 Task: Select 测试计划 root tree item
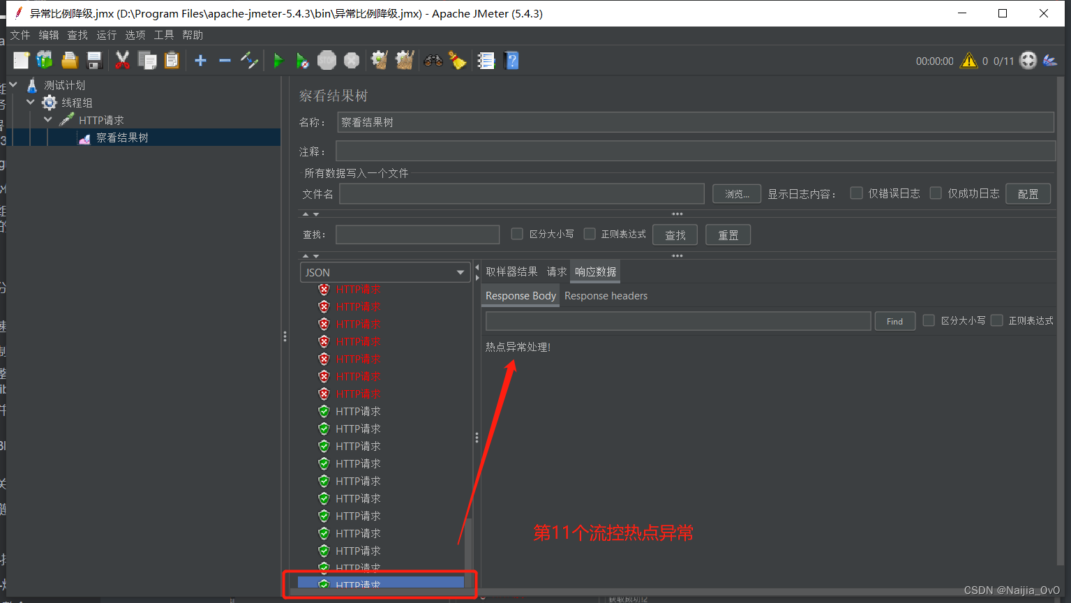click(64, 85)
